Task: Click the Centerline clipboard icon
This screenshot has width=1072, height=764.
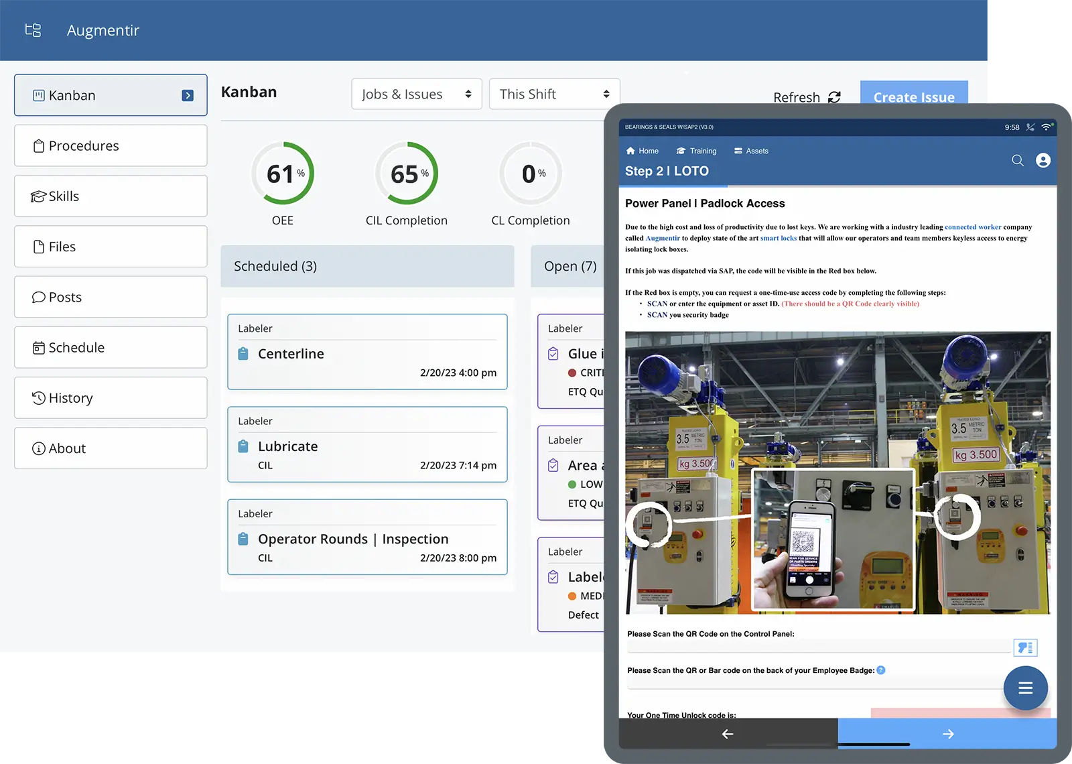Action: (x=243, y=353)
